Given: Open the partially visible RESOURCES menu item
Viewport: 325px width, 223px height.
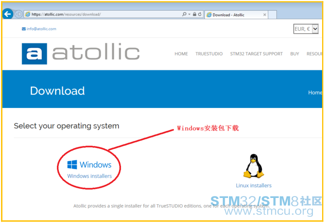Looking at the screenshot, I should (314, 54).
